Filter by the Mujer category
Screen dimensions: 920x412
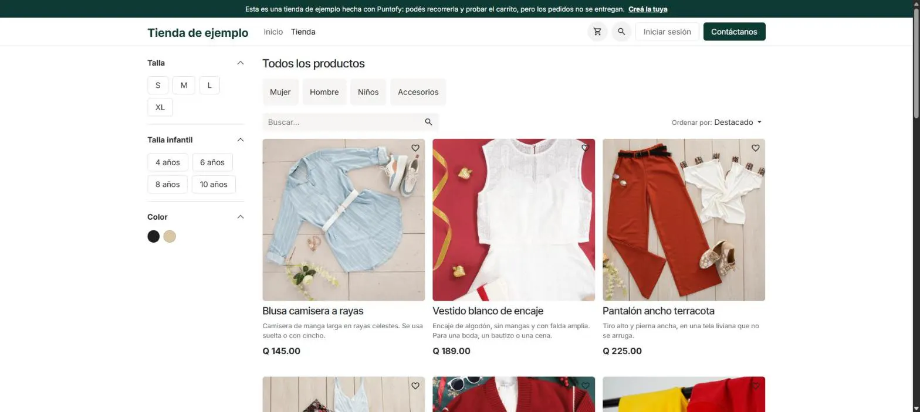280,92
